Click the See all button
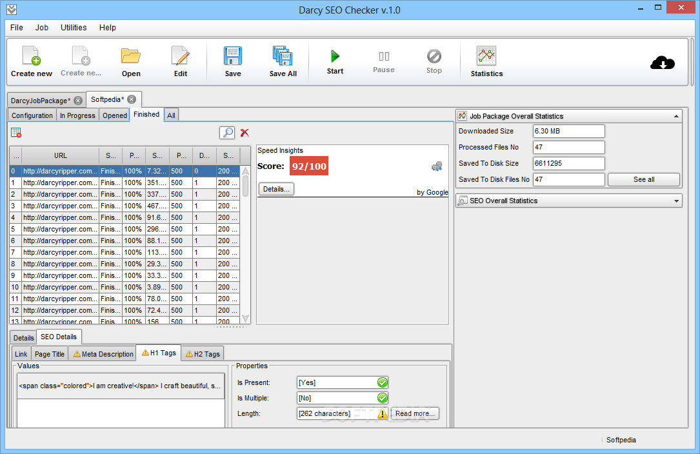 tap(644, 179)
